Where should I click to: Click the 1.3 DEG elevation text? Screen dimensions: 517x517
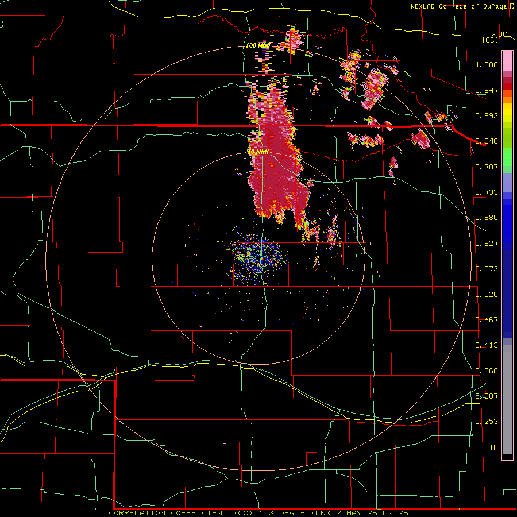276,513
